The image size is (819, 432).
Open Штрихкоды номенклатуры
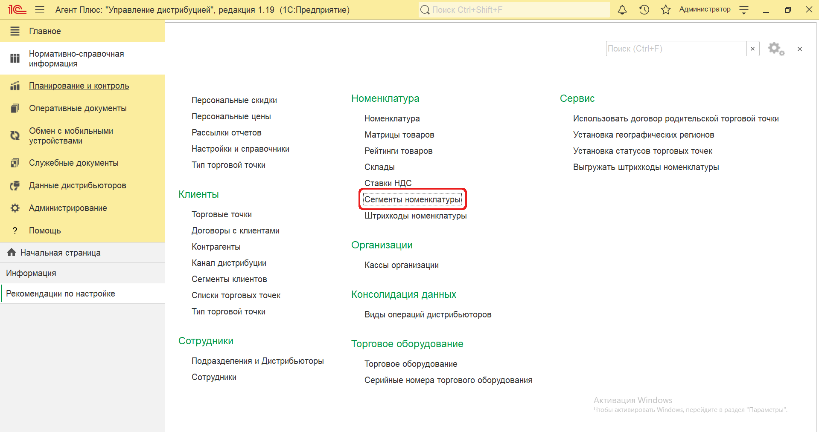(416, 216)
